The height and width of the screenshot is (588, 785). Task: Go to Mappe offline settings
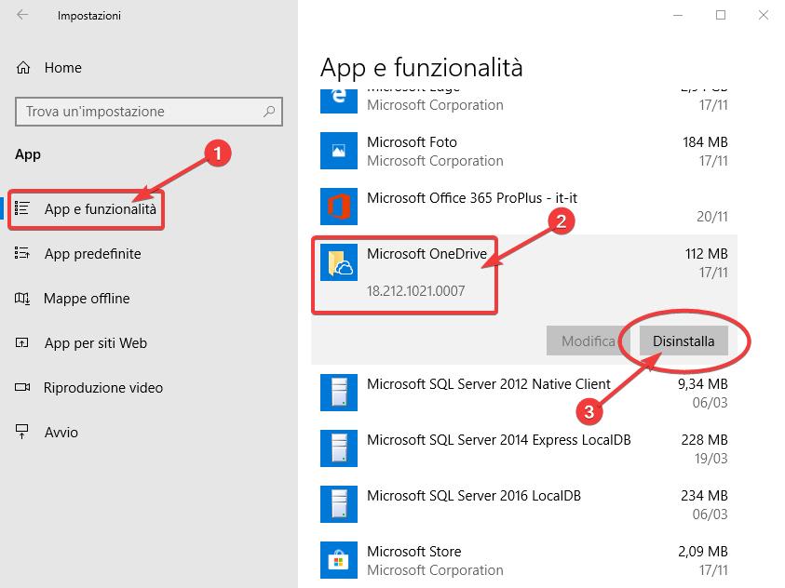click(87, 299)
